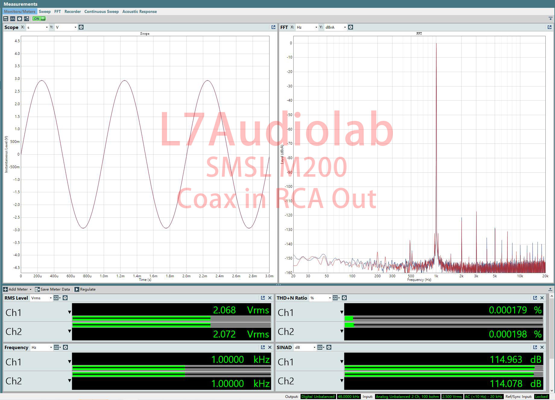Click Digital Unbalanced output status
This screenshot has height=400, width=555.
[x=318, y=397]
